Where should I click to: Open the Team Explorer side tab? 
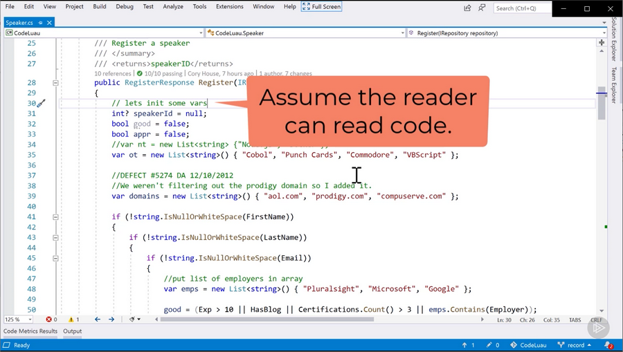[614, 85]
